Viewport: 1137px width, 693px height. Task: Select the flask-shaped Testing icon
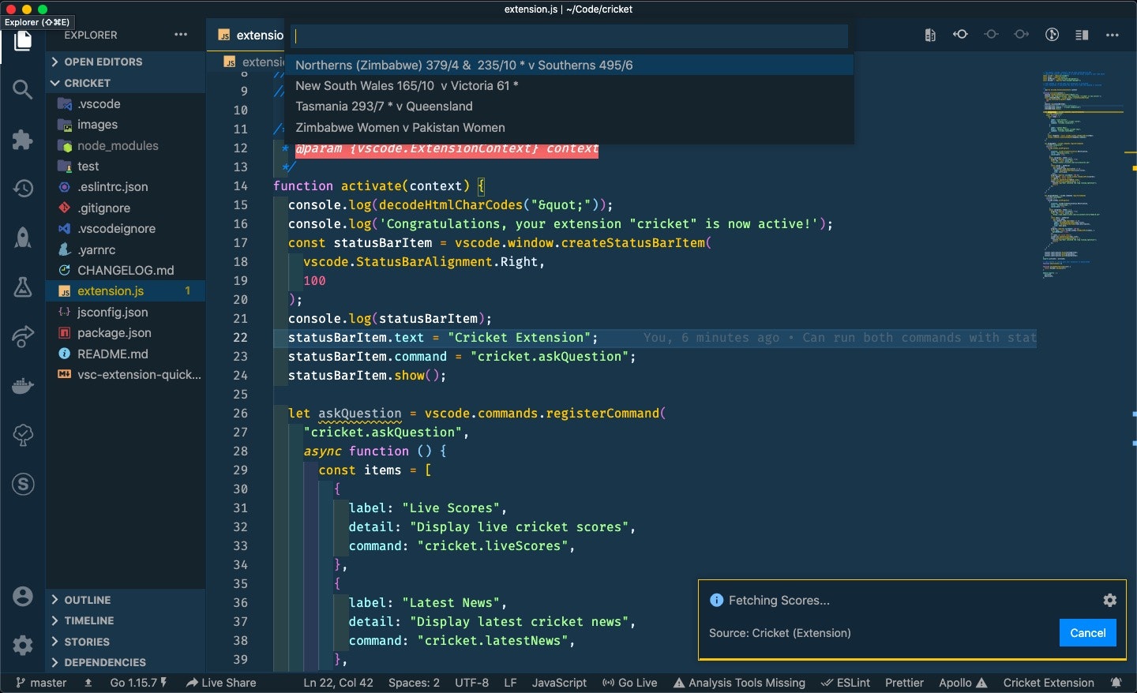pos(21,287)
